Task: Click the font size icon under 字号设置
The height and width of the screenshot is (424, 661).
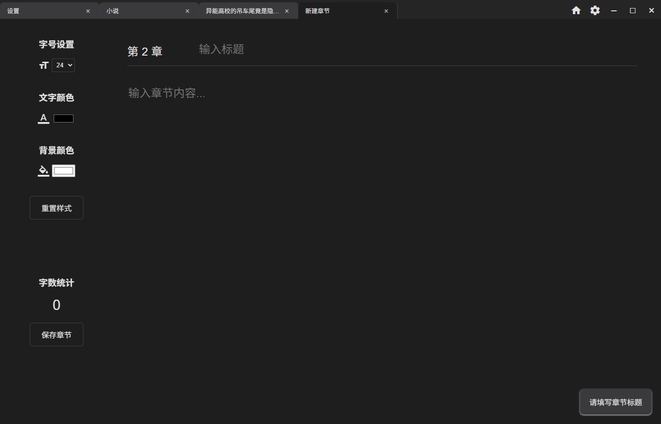Action: click(44, 65)
